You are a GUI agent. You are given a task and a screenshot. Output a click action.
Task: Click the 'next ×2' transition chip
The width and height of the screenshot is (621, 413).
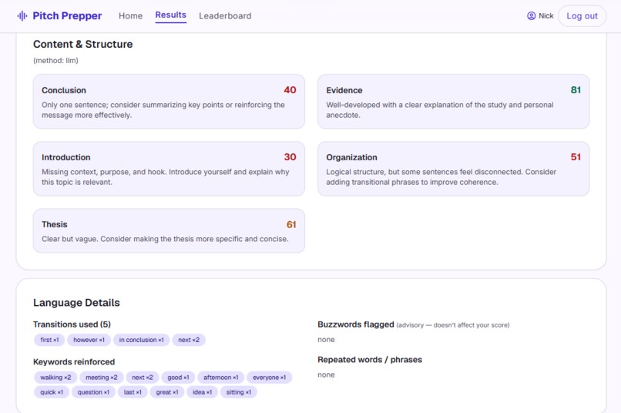pos(189,340)
